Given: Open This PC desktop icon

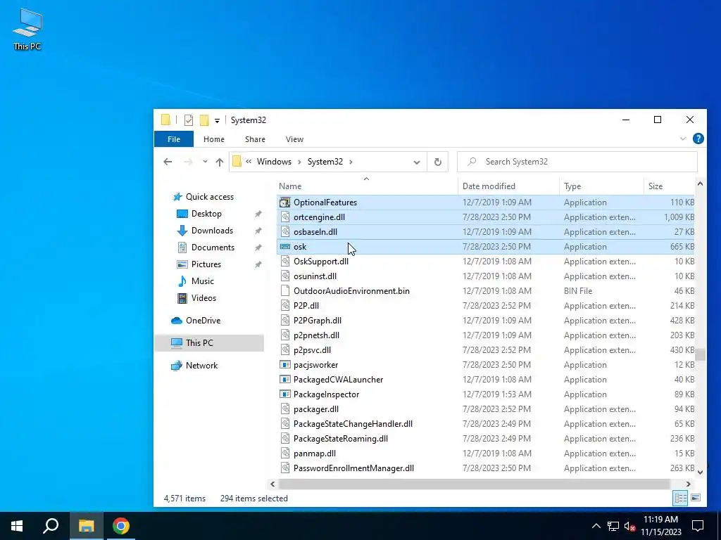Looking at the screenshot, I should tap(27, 30).
